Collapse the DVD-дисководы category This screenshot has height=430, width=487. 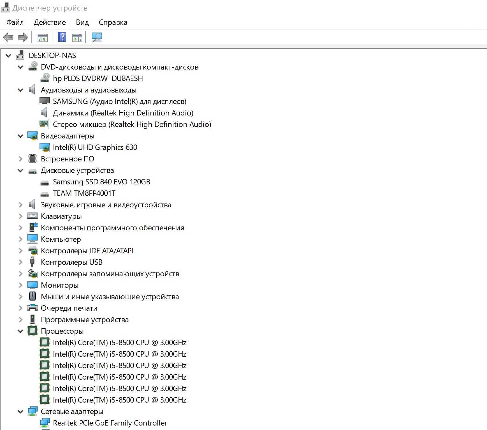pyautogui.click(x=20, y=67)
